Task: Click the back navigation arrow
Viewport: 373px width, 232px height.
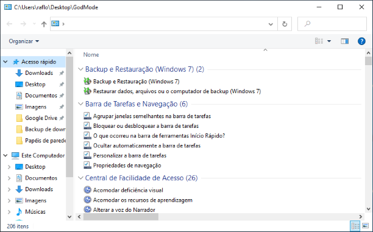Action: (10, 24)
